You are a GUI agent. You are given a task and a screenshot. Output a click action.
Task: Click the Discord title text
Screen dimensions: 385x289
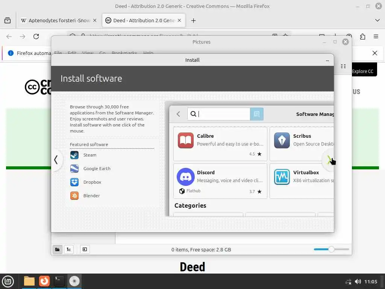(x=206, y=172)
